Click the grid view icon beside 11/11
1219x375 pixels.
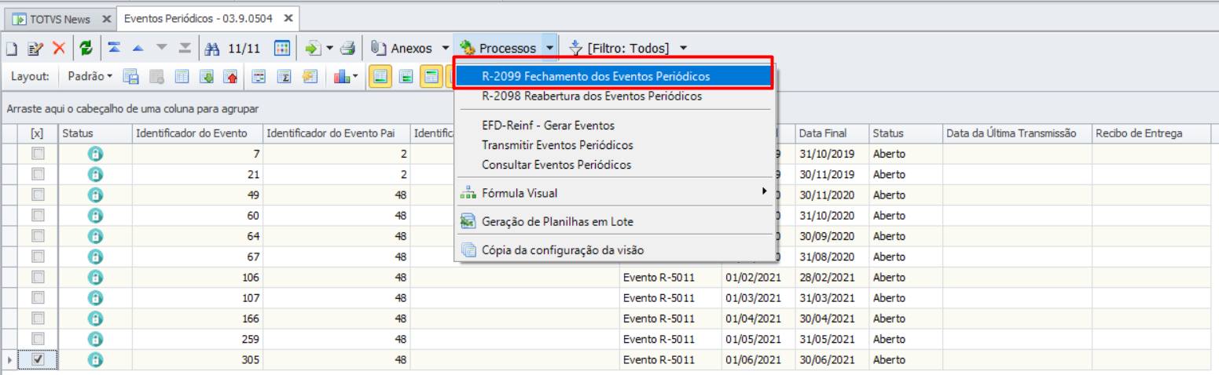[x=282, y=49]
